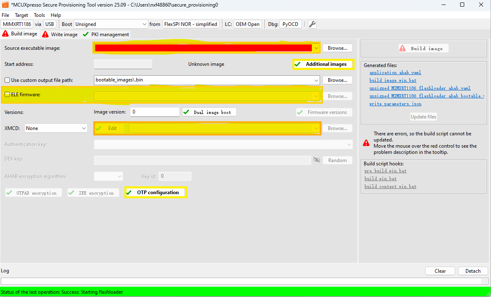
Task: Switch to the PKI management tab
Action: pos(106,35)
